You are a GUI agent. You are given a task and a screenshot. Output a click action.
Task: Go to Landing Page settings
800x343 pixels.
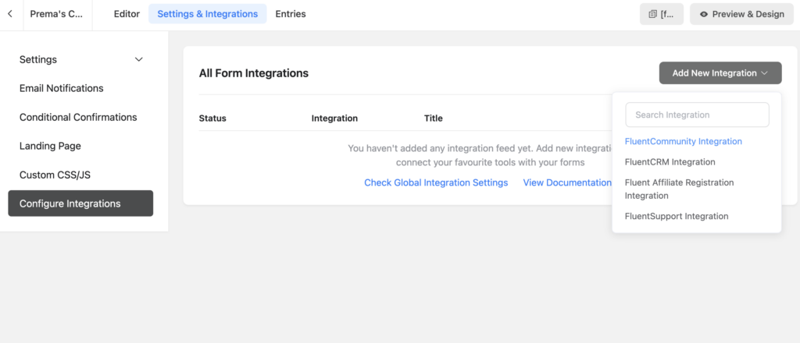pyautogui.click(x=50, y=146)
